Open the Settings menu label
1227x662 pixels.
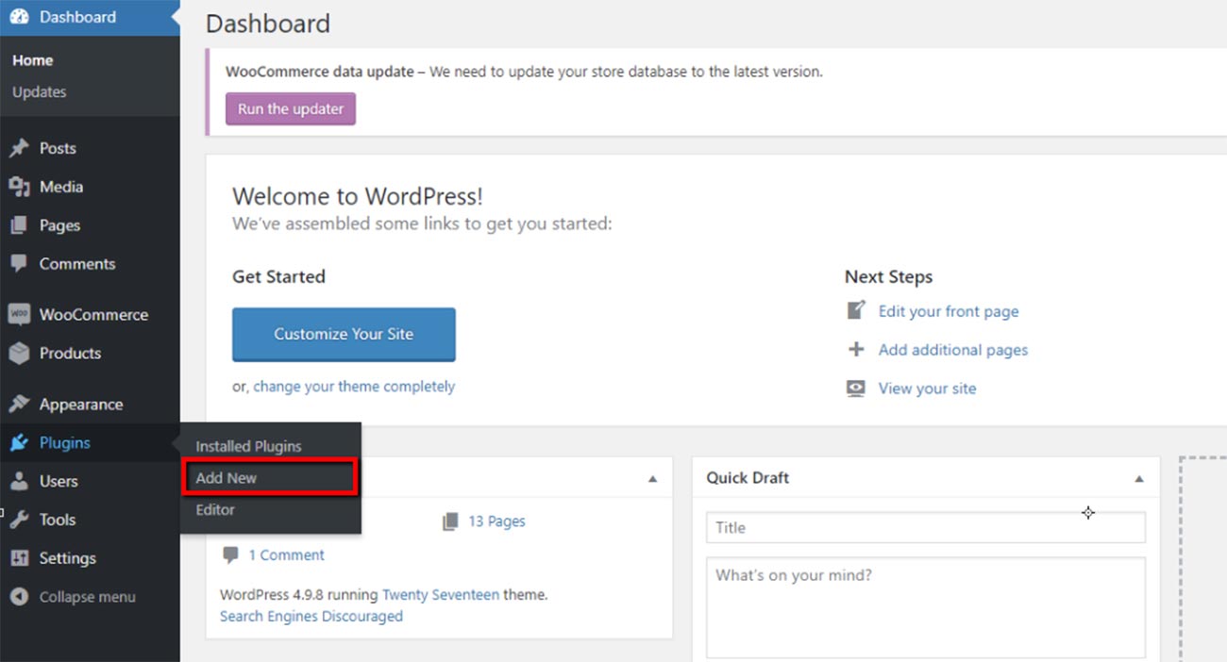(68, 558)
